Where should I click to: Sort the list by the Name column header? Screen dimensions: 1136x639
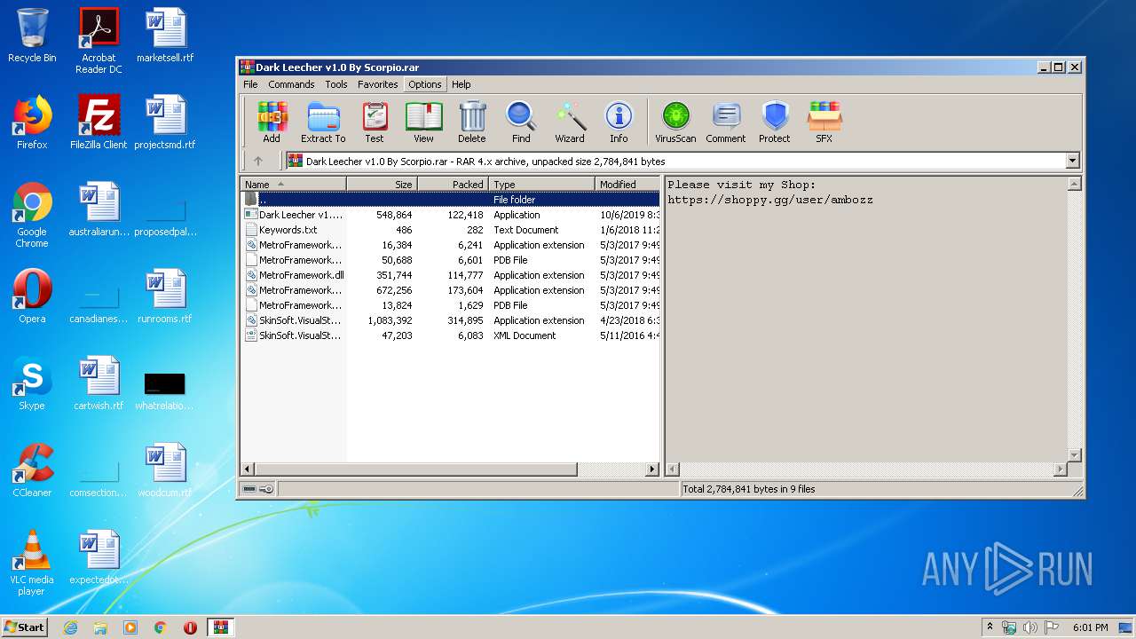[293, 184]
